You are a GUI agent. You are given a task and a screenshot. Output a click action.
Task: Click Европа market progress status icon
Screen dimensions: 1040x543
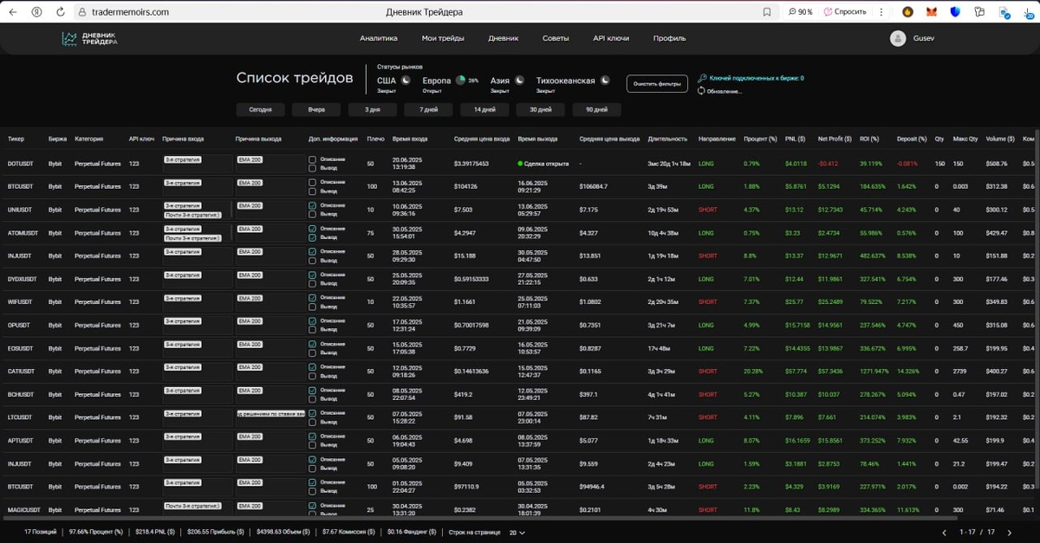460,81
